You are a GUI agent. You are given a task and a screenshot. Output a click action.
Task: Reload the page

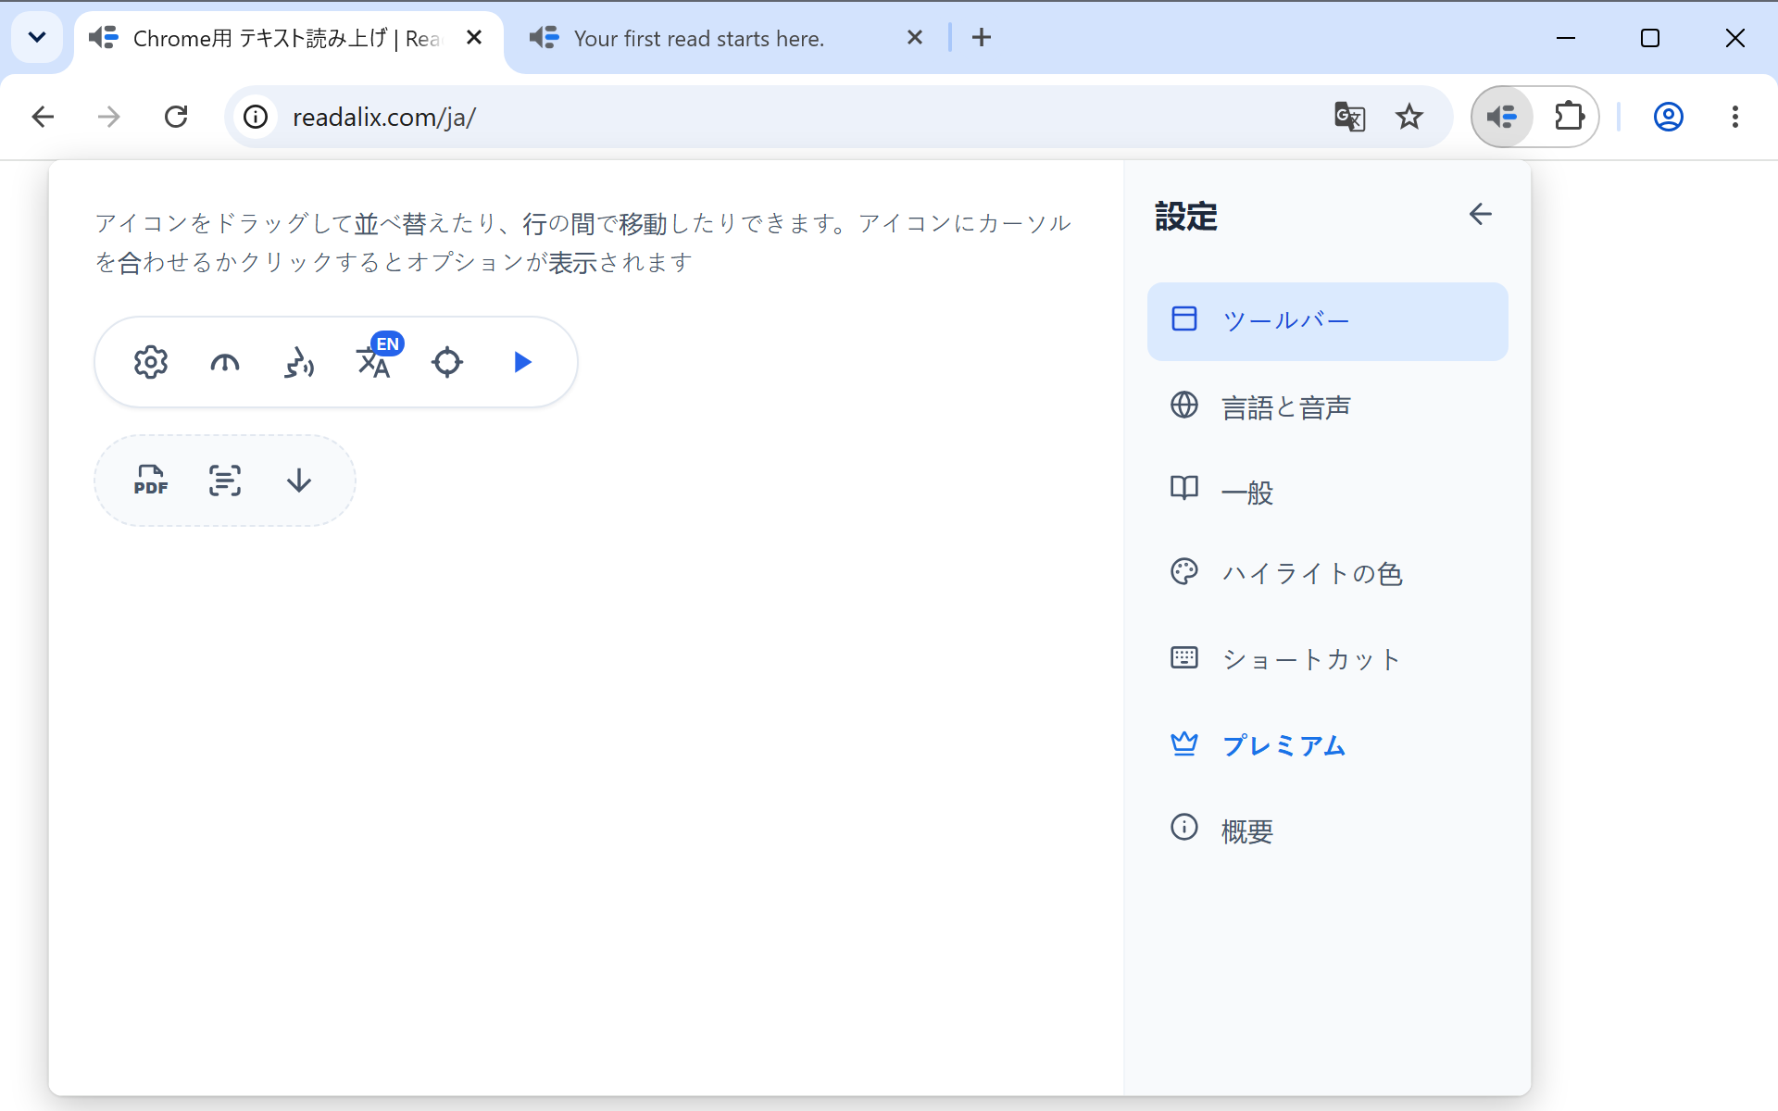pyautogui.click(x=176, y=117)
